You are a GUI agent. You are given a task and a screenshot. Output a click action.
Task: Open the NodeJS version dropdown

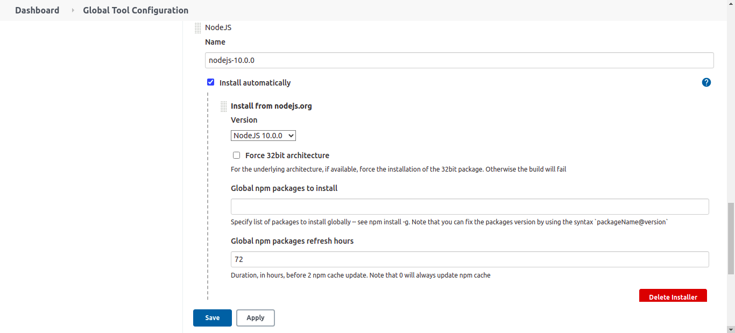(263, 136)
